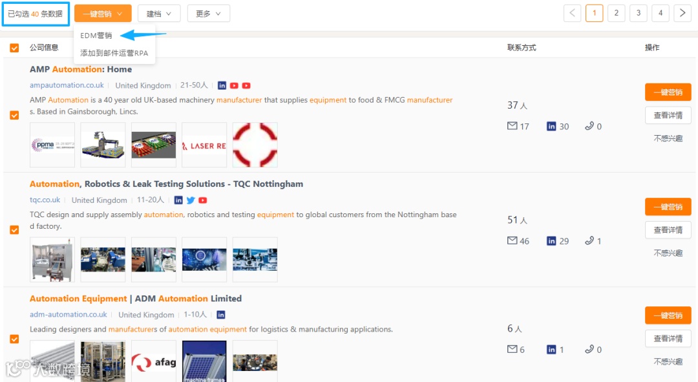Click LinkedIn contacts icon in ADM row

click(x=551, y=350)
